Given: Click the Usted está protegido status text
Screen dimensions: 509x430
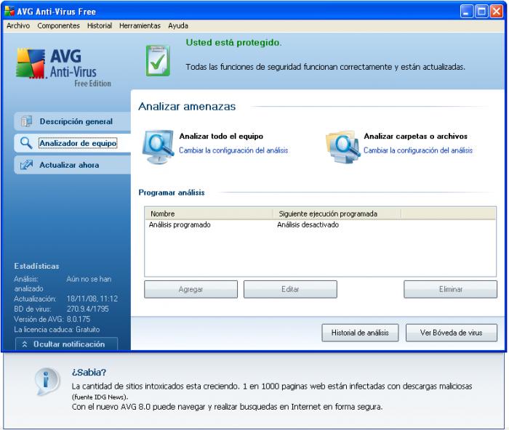Looking at the screenshot, I should tap(233, 42).
